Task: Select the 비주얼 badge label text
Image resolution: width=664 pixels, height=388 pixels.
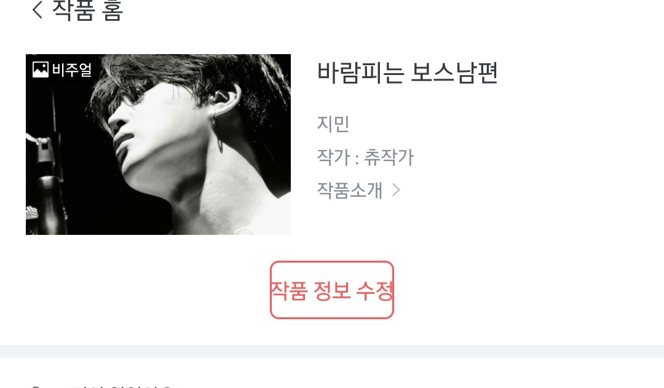Action: point(71,70)
